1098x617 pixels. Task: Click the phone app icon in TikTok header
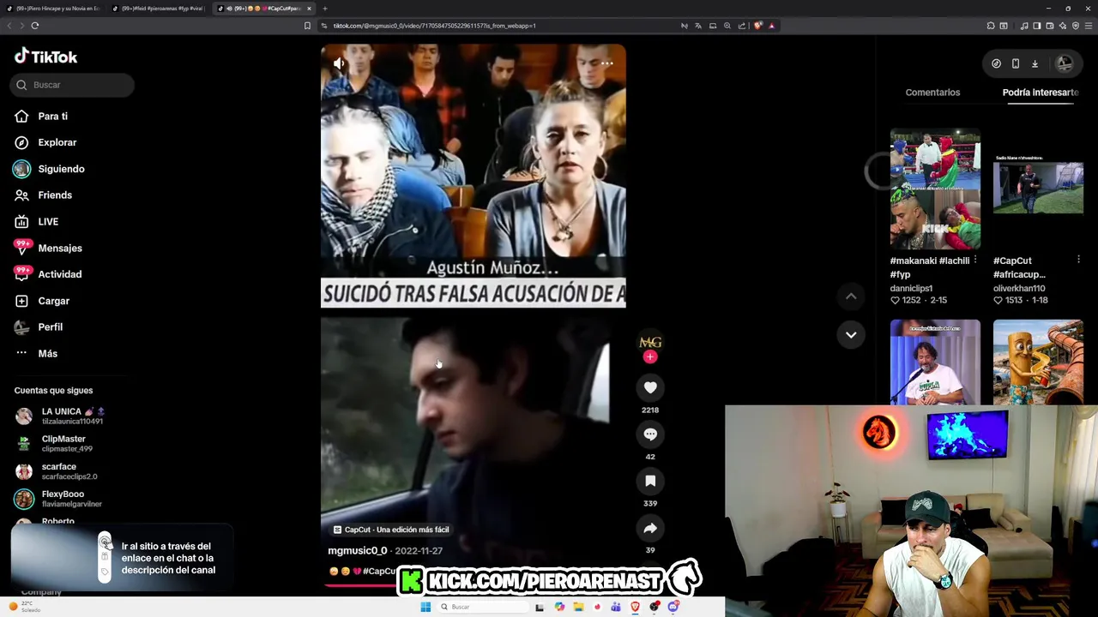click(1016, 63)
